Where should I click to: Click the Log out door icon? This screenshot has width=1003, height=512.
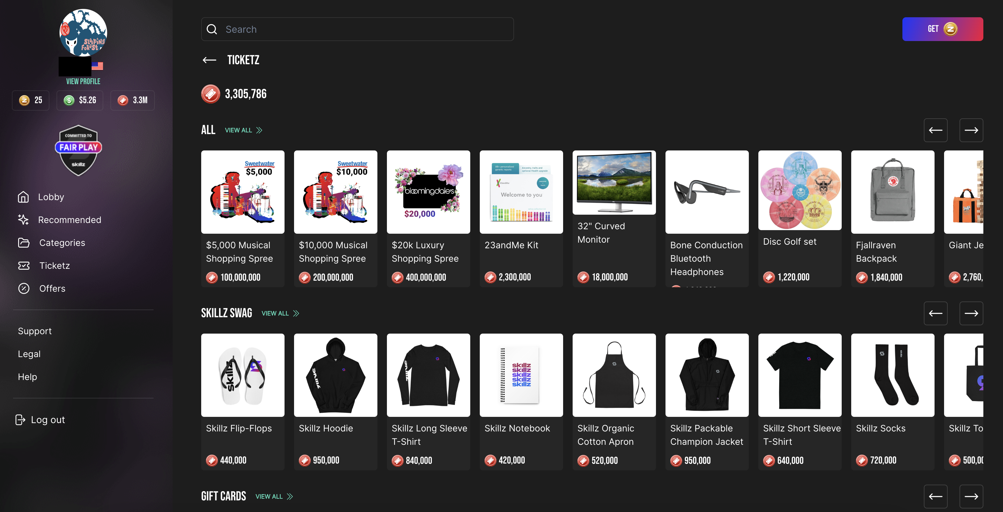20,420
